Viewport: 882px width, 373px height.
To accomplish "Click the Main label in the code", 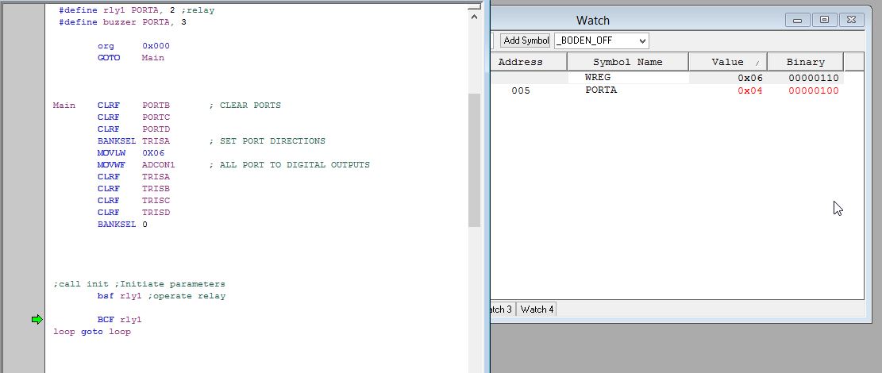I will 64,106.
